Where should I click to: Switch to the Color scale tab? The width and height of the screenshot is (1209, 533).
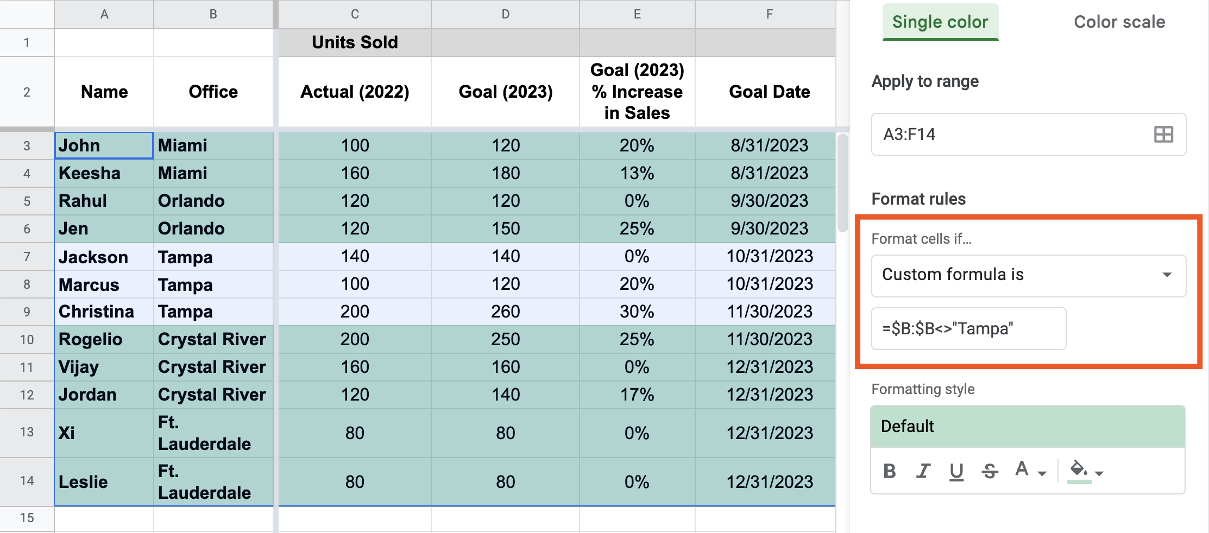click(x=1119, y=22)
